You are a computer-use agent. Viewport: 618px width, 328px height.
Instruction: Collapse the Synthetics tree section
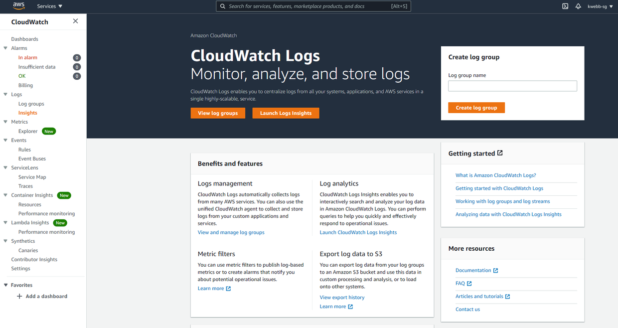(5, 241)
